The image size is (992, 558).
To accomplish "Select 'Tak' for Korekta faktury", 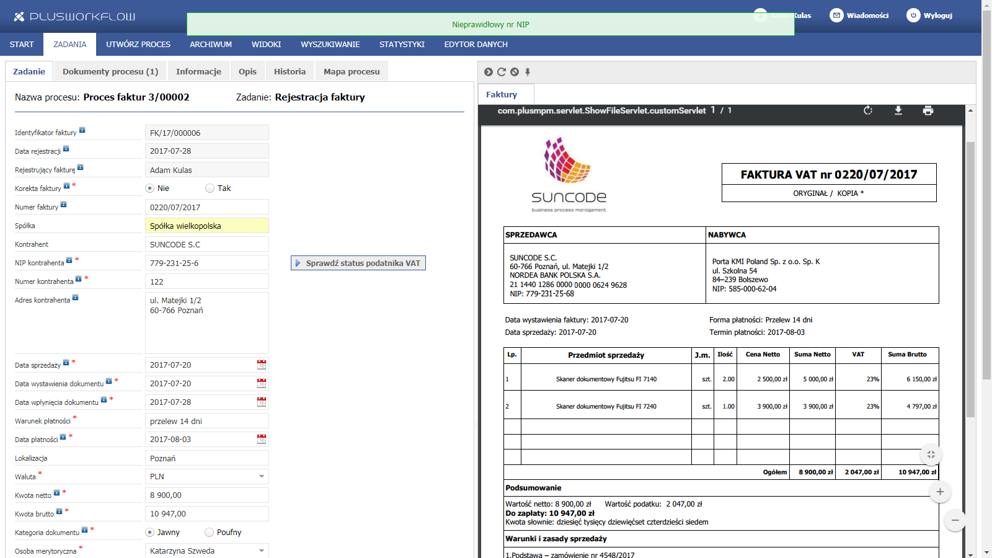I will click(x=210, y=188).
